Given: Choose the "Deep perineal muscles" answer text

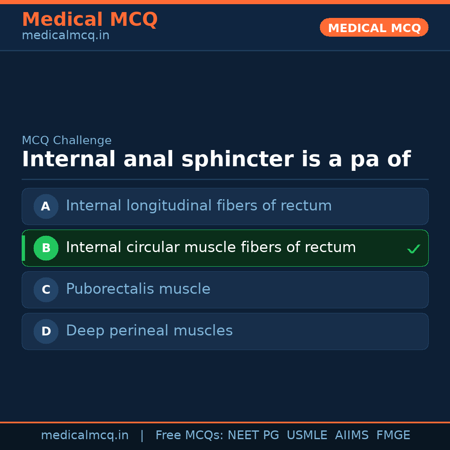Looking at the screenshot, I should [x=149, y=331].
